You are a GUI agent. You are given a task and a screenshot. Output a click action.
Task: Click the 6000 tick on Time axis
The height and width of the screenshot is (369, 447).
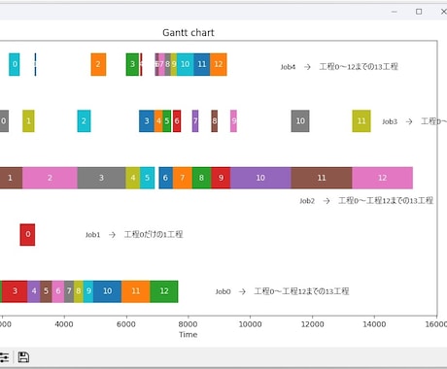126,324
